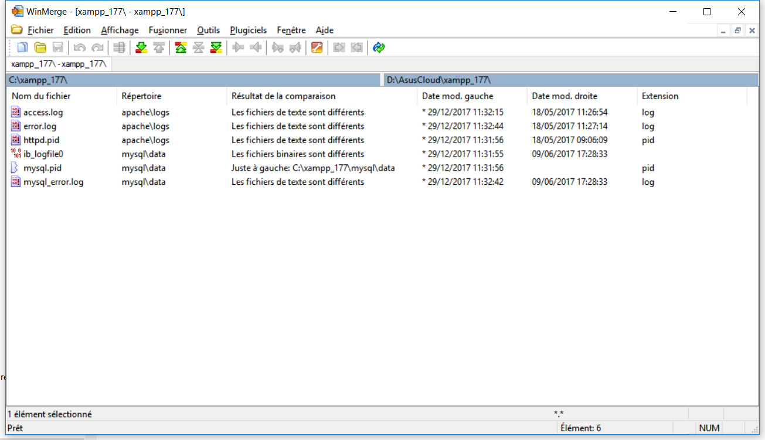Sort by Résultat de la comparaison column

[283, 96]
